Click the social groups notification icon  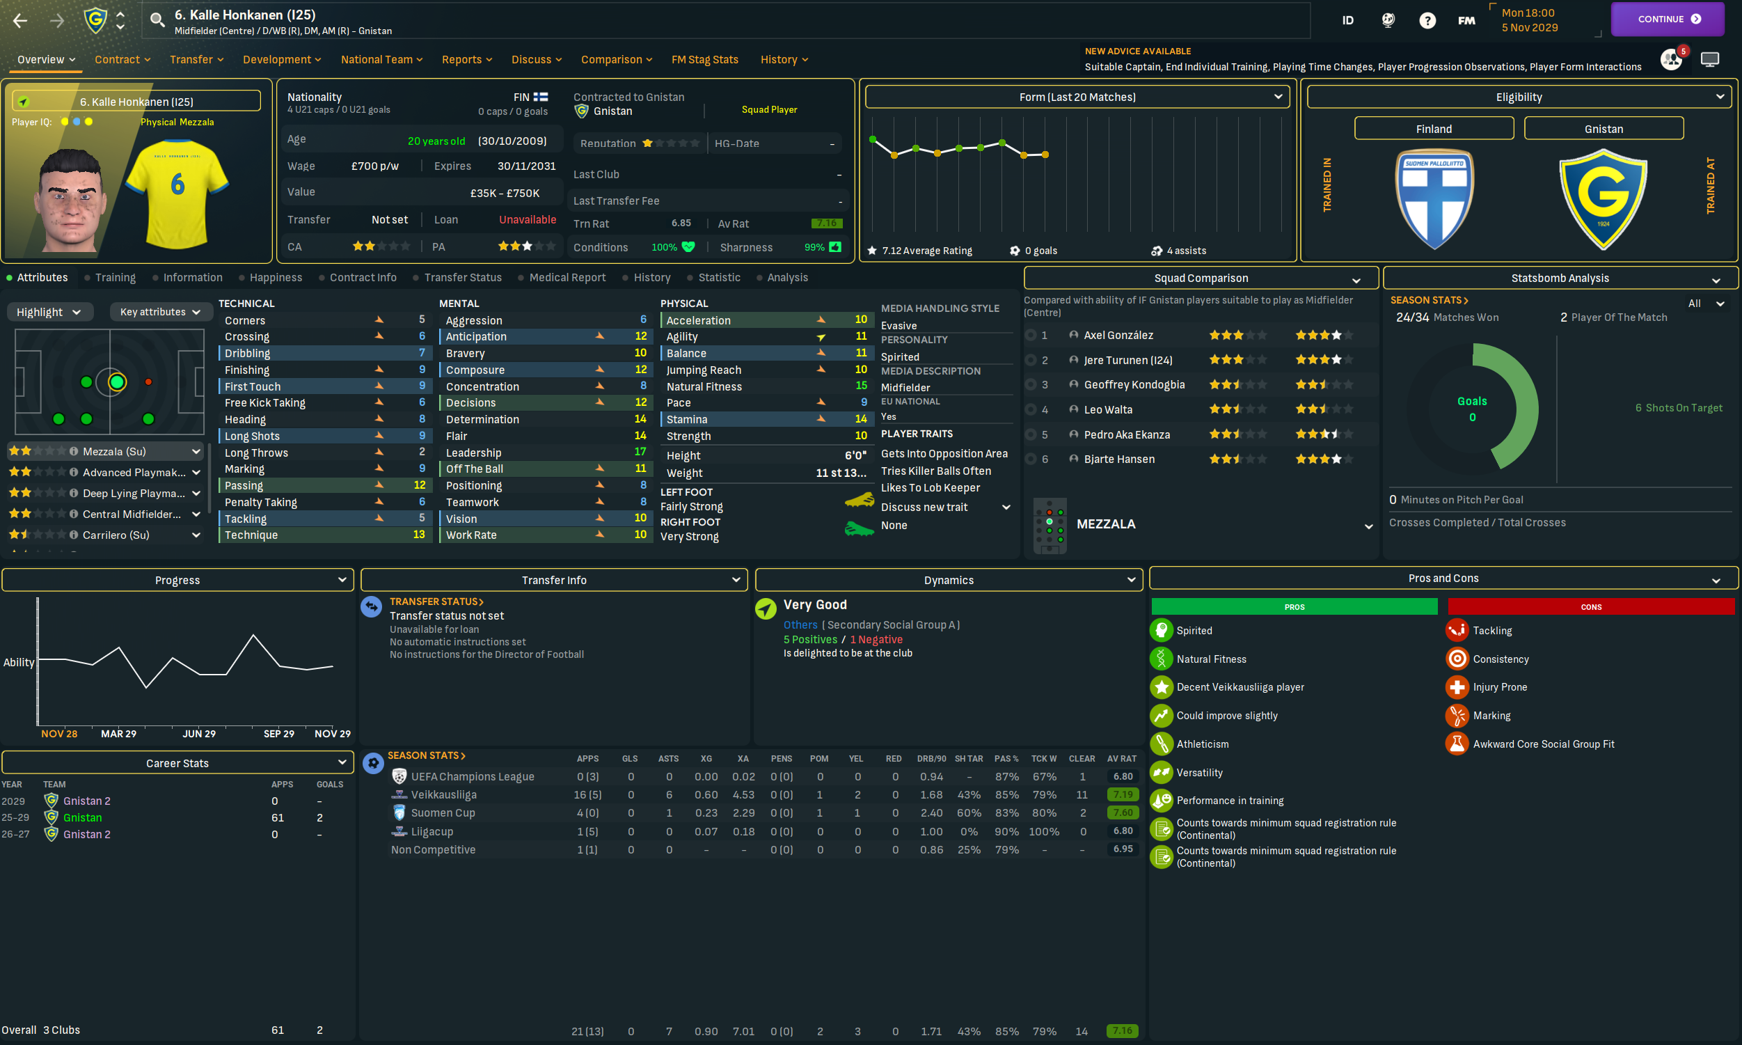click(1672, 59)
